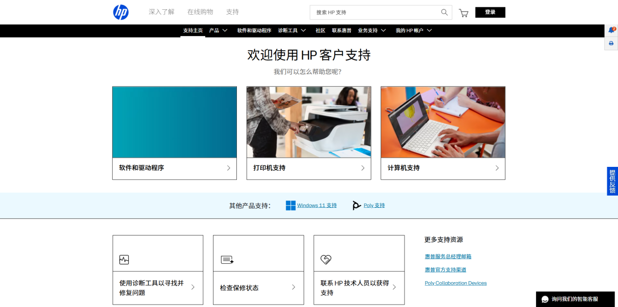The width and height of the screenshot is (618, 307).
Task: Click the diagnostic tool heartbeat icon
Action: pos(124,260)
